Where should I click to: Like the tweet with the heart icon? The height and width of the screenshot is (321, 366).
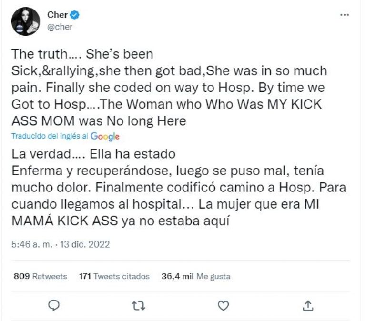point(222,305)
